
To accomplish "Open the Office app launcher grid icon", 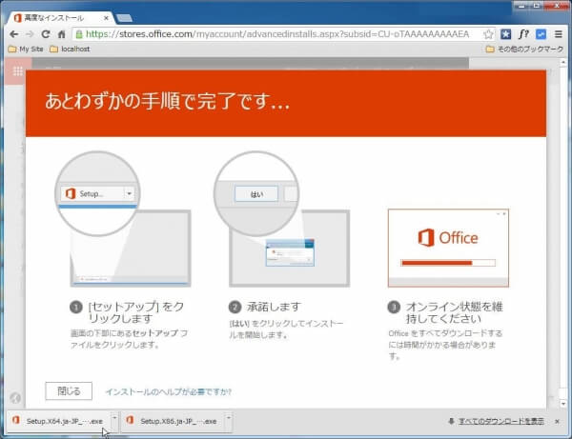I will [17, 71].
